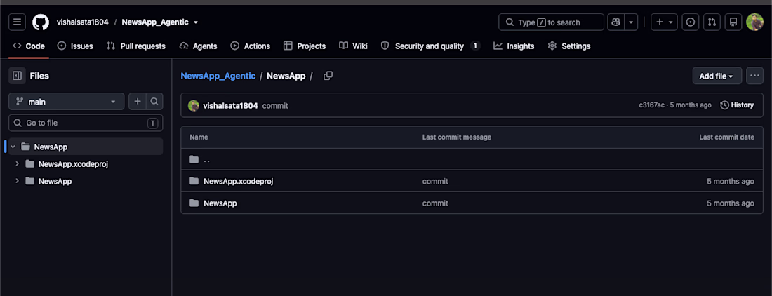Click the search bar in header
Viewport: 772px width, 296px height.
[x=551, y=22]
